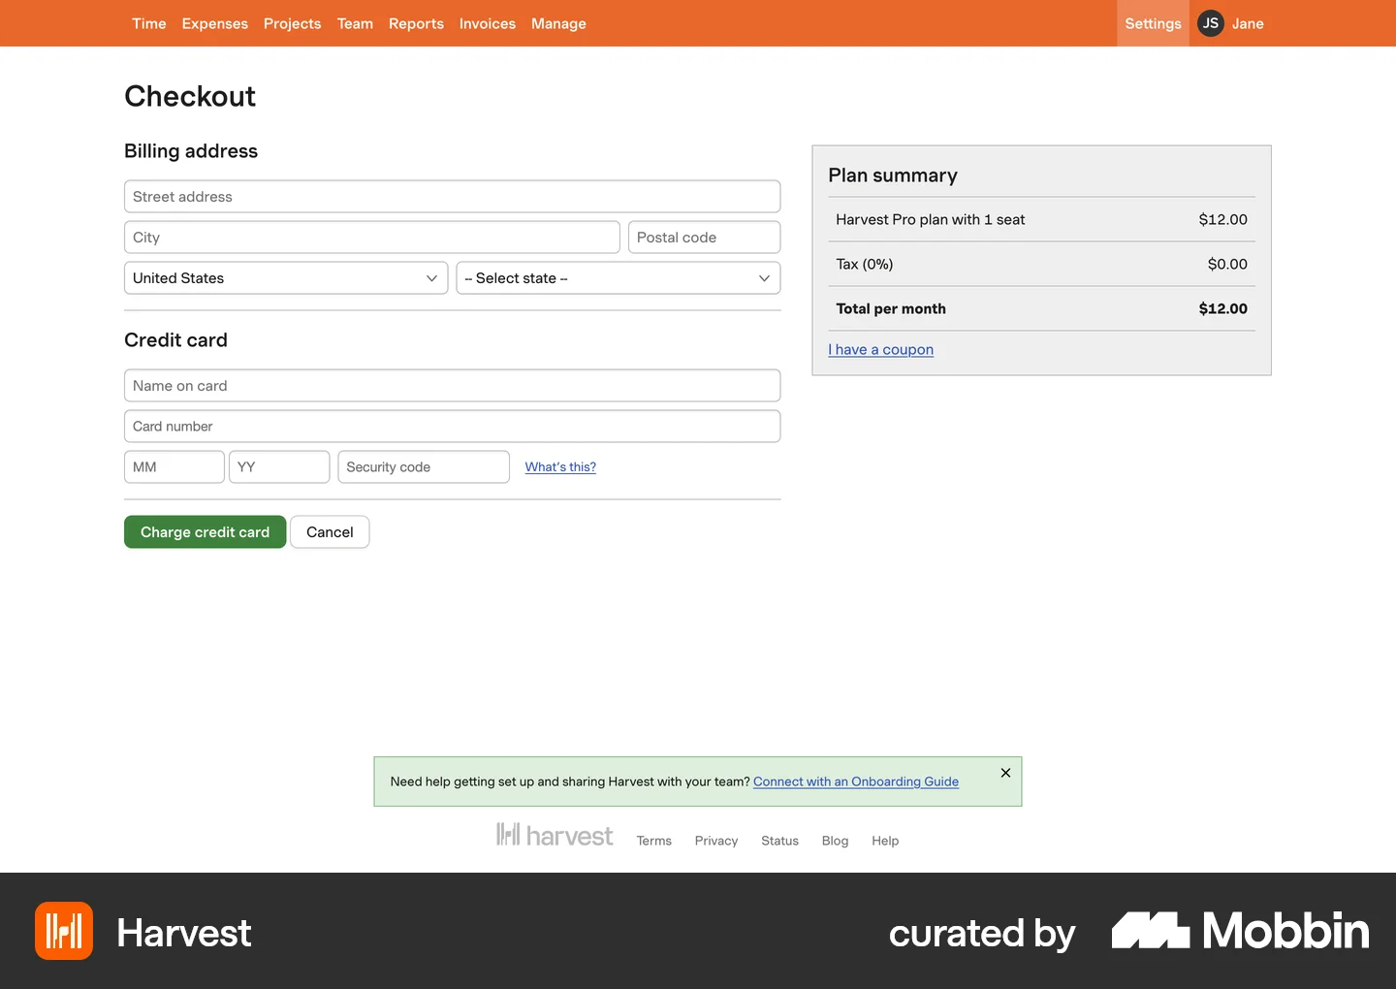Open the What's this? security code help link
Viewport: 1396px width, 989px height.
pos(560,467)
